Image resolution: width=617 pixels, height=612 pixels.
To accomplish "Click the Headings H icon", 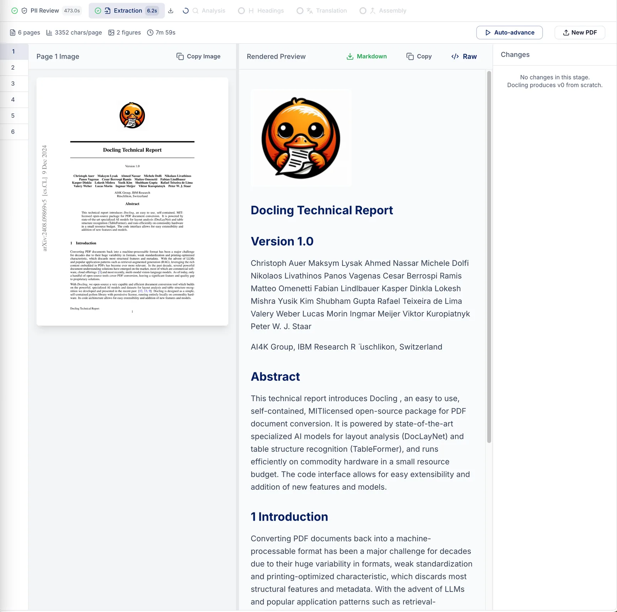I will [x=251, y=11].
